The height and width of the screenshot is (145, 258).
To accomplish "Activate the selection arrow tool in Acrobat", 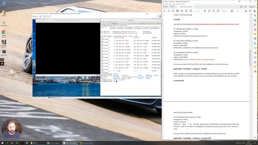I will click(205, 11).
